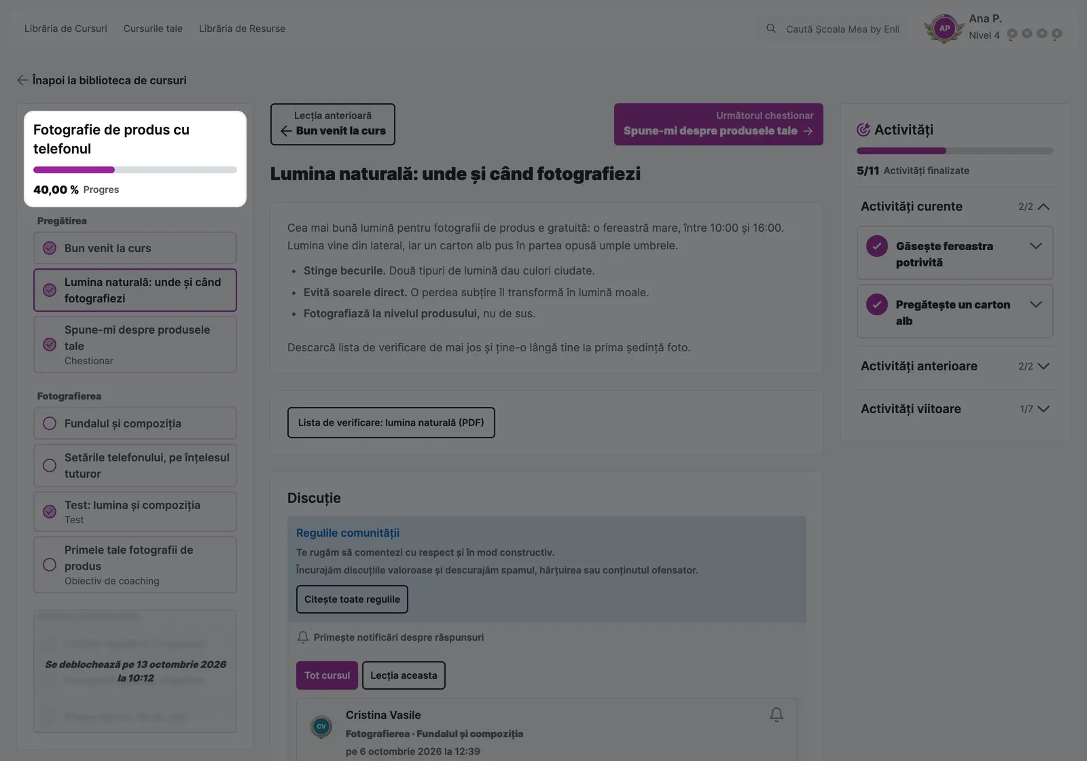Toggle completion circle for Primele tale fotografii
Image resolution: width=1087 pixels, height=761 pixels.
(50, 565)
